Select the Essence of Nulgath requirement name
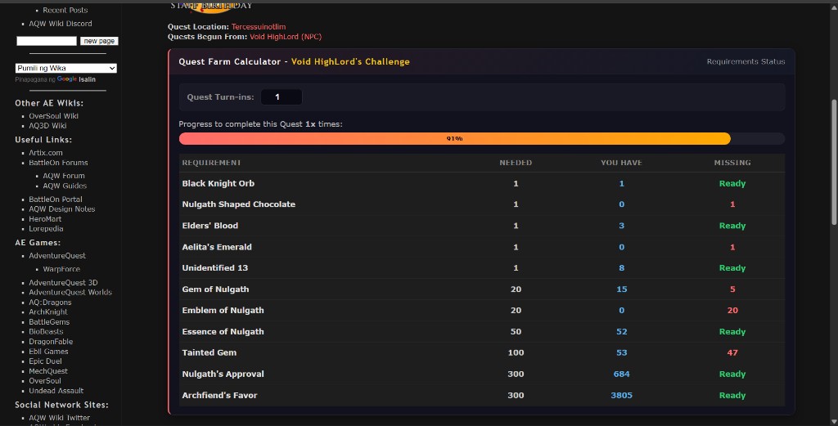Screen dimensions: 838x426 [223, 331]
